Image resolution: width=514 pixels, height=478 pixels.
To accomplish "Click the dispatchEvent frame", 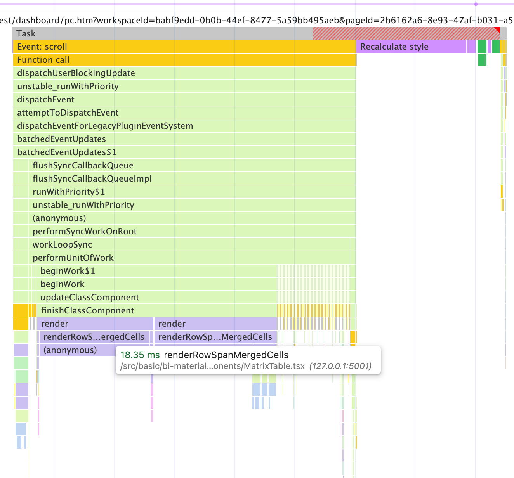I will pos(184,99).
